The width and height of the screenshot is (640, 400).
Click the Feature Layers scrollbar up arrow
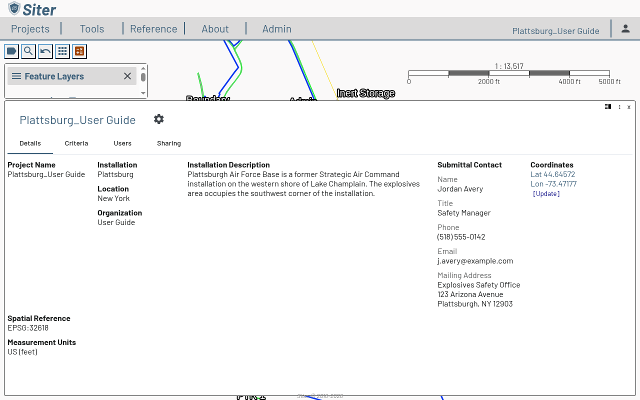tap(143, 68)
